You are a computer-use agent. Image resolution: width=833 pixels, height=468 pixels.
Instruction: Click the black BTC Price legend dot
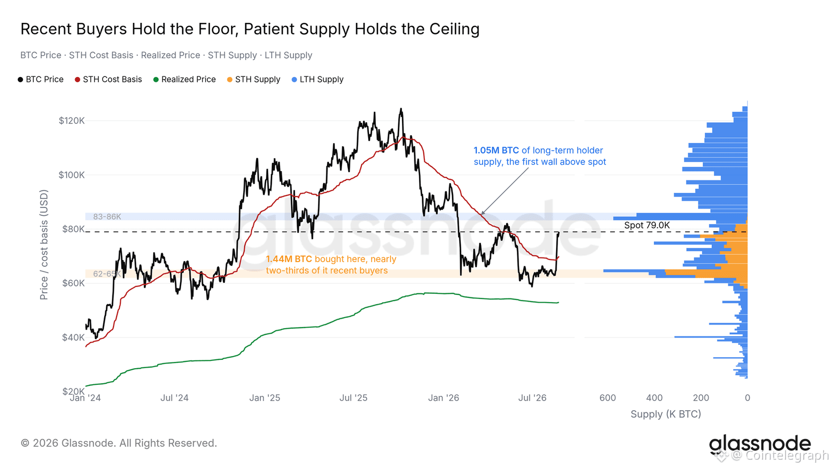click(20, 80)
